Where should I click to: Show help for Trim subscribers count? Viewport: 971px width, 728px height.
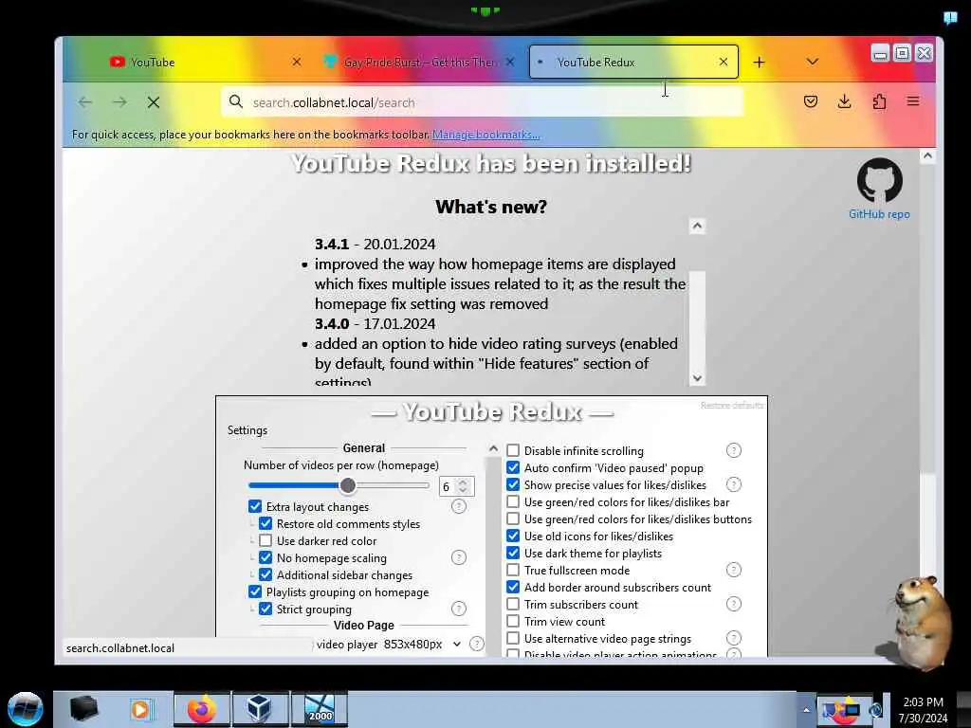pyautogui.click(x=733, y=604)
